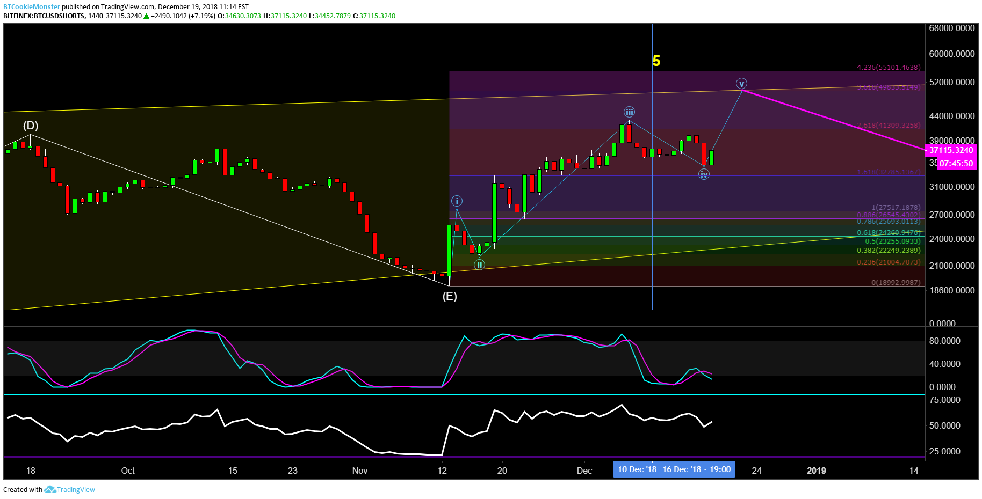Select the circled wave iv label
The width and height of the screenshot is (982, 499).
[704, 174]
